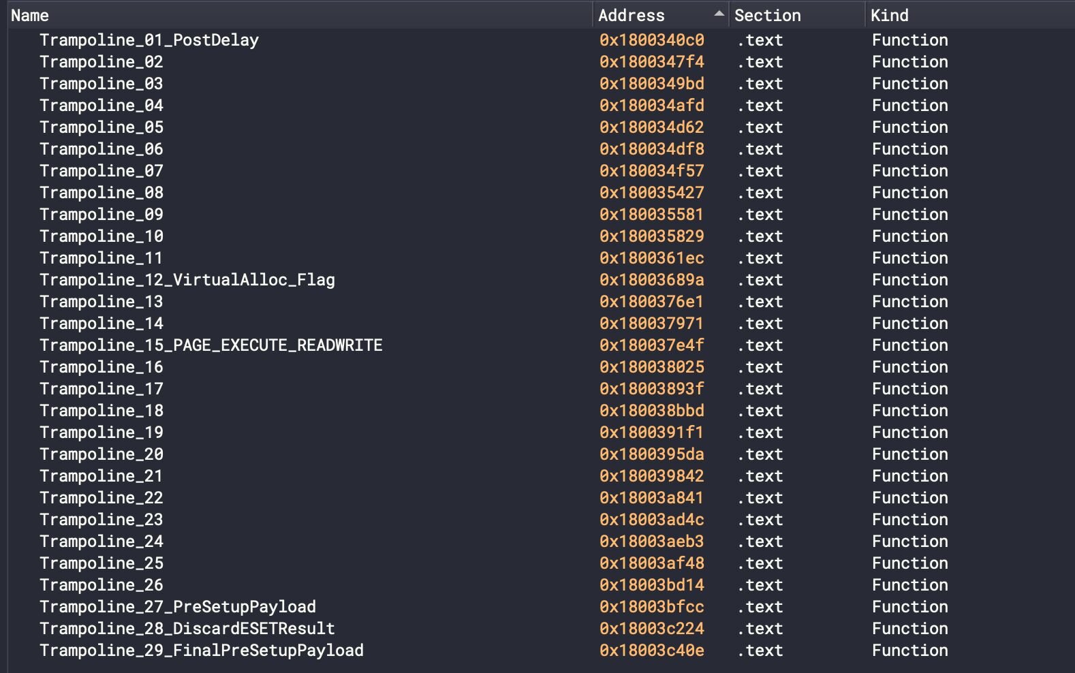Select the Trampoline_02 symbol

101,62
